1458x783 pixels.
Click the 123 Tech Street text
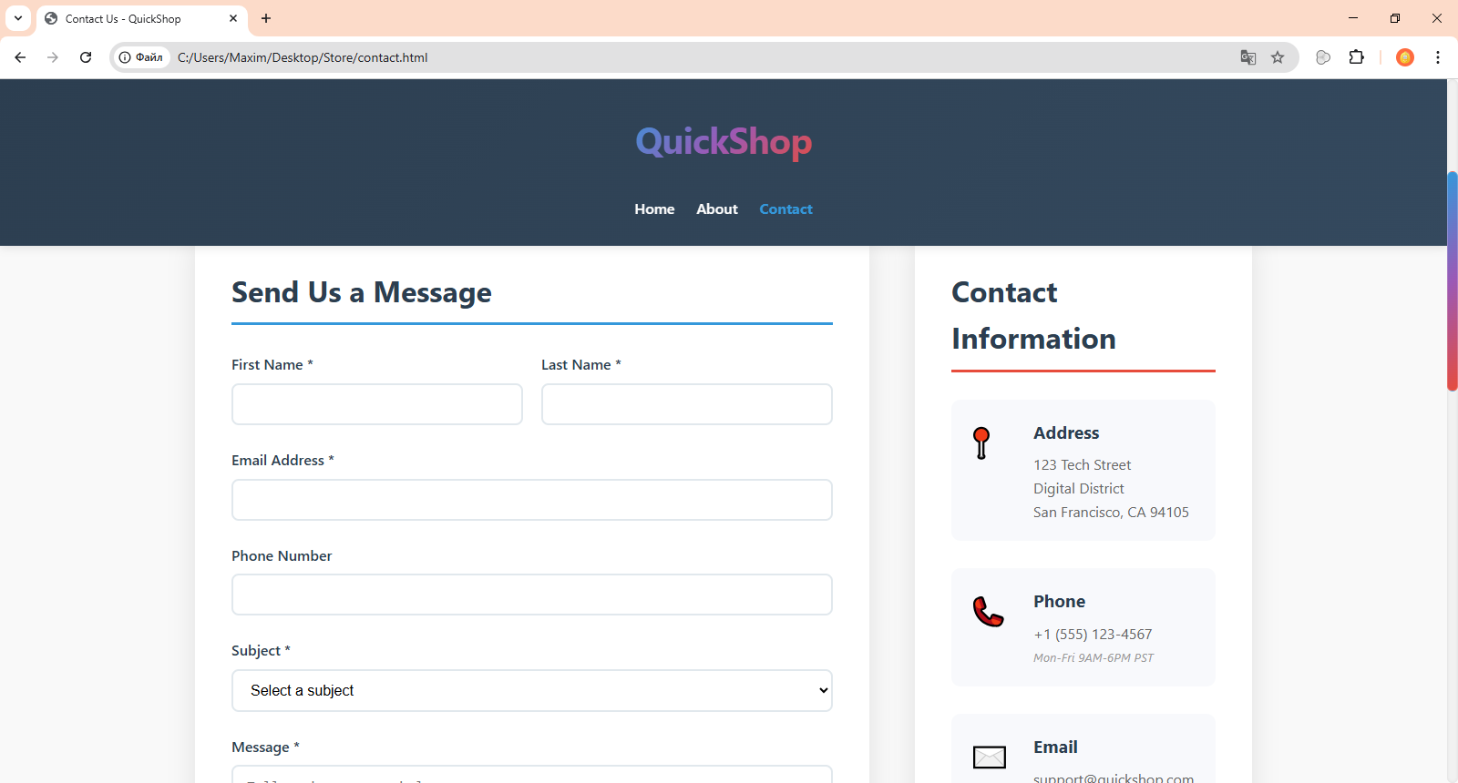pos(1082,465)
